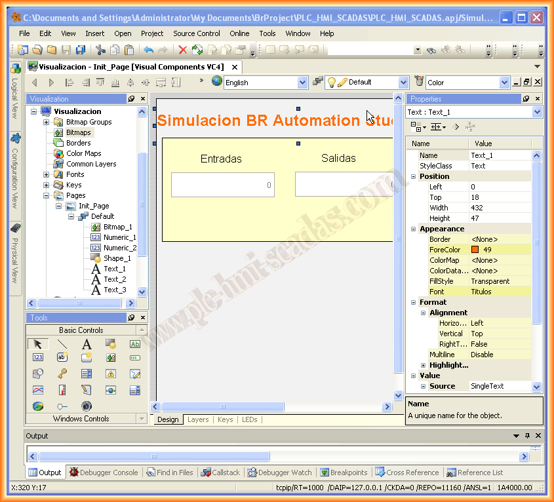This screenshot has width=554, height=502.
Task: Pin the Visualization panel with pushpin icon
Action: pyautogui.click(x=131, y=99)
